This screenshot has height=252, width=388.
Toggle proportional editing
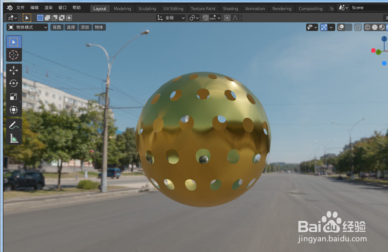pyautogui.click(x=227, y=18)
